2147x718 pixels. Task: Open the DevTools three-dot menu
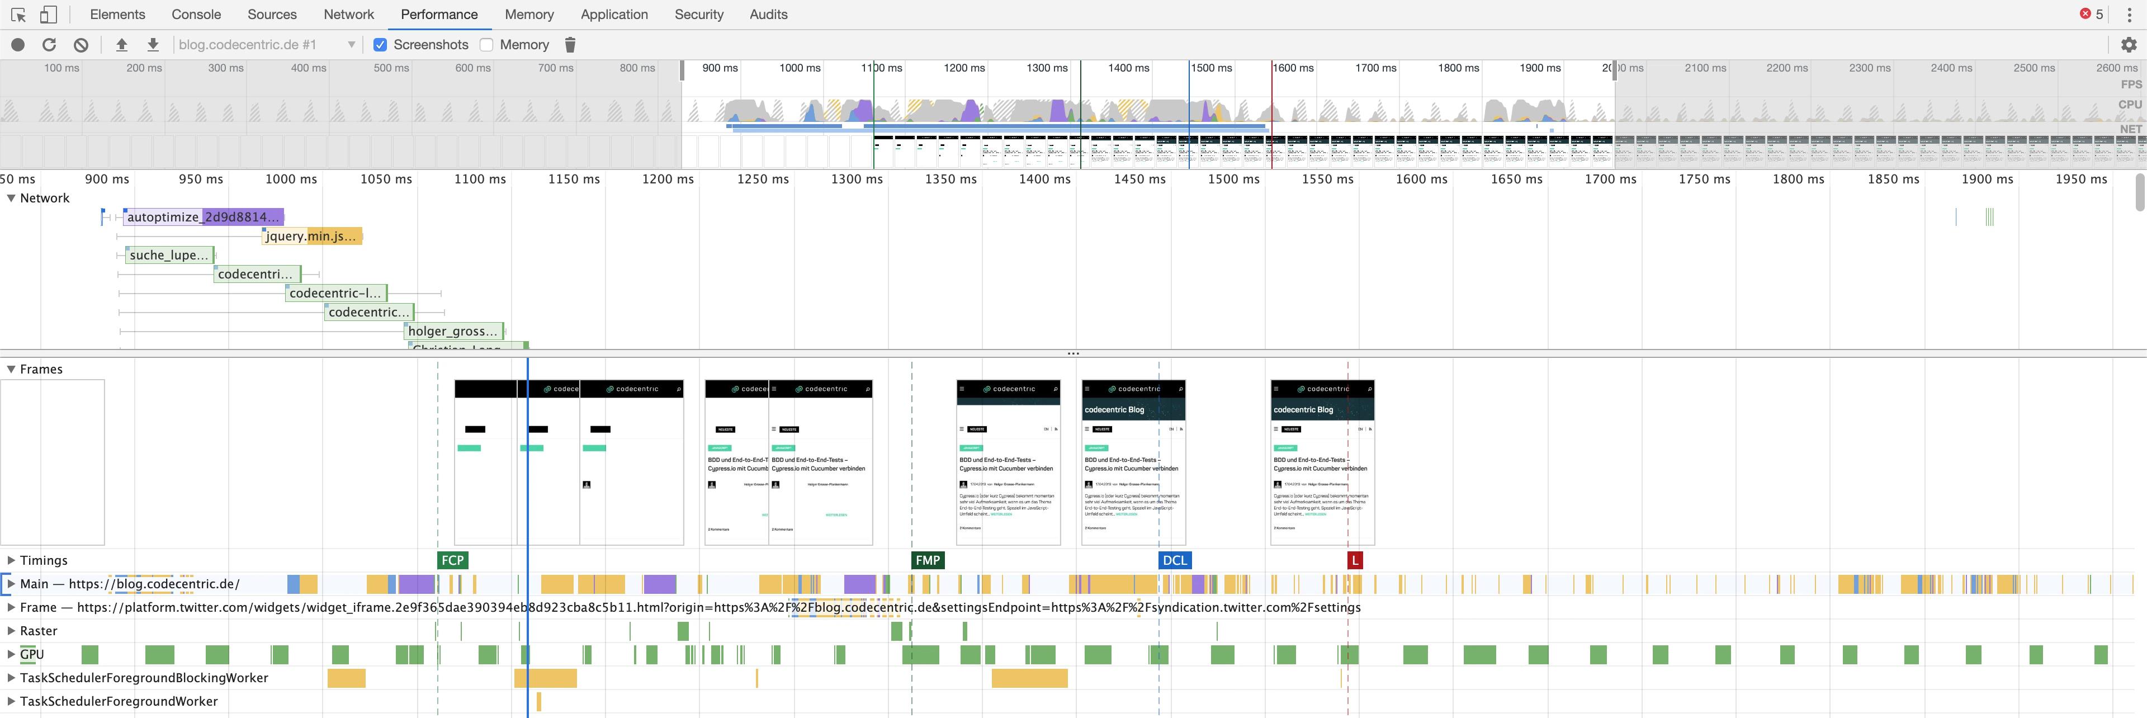coord(2129,15)
